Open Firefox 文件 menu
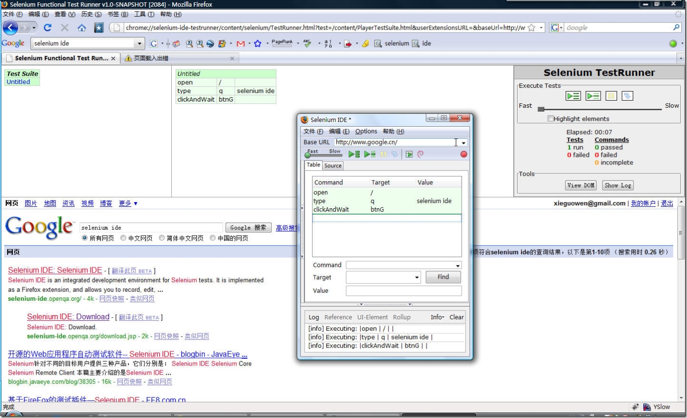 pos(13,14)
